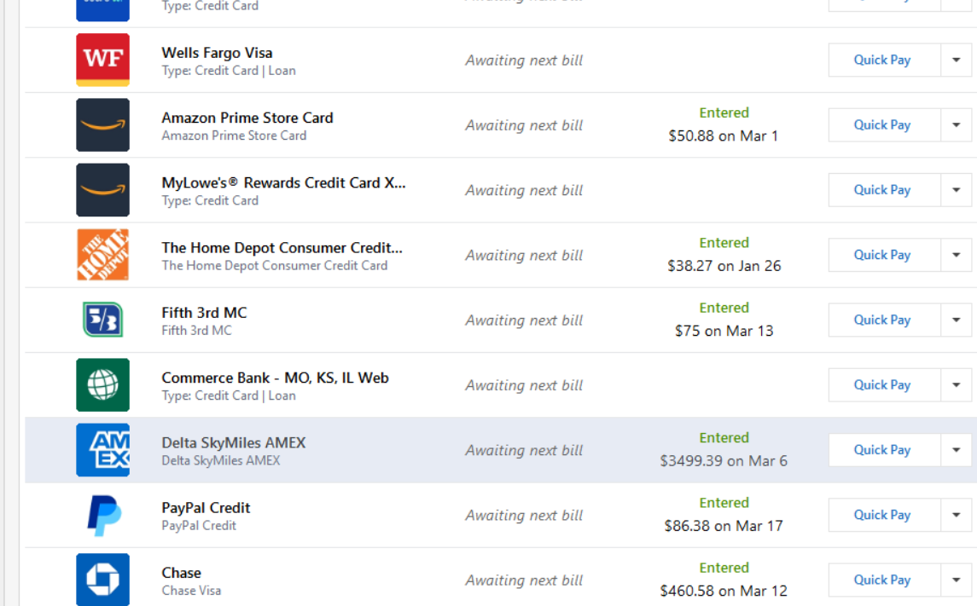Click the $3499.39 entered payment for AMEX
This screenshot has width=977, height=606.
click(x=724, y=461)
